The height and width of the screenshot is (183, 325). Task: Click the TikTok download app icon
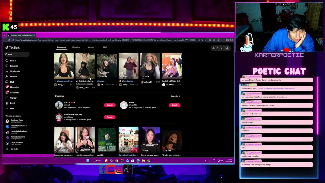pos(221,48)
